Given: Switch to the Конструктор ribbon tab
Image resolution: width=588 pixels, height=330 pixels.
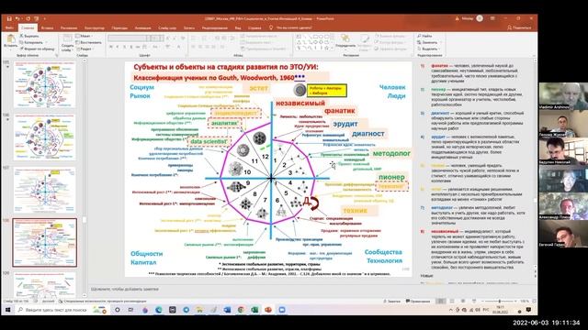Looking at the screenshot, I should [x=95, y=28].
